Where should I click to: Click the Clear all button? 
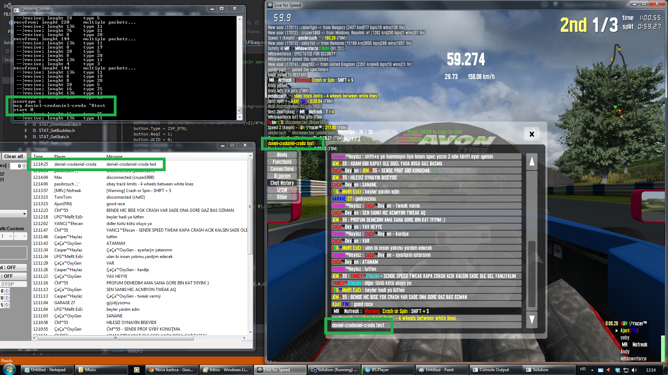14,156
